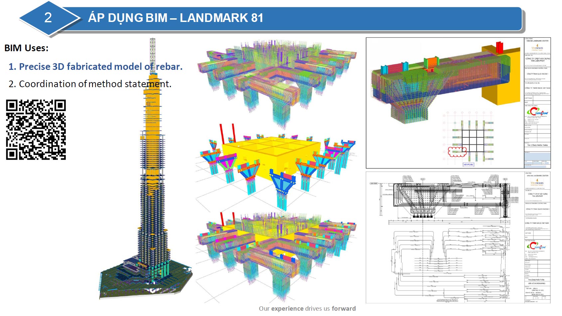Select the title 'ÁP DỤNG BIM – LANDMARK 81'
This screenshot has height=316, width=562.
[x=176, y=18]
